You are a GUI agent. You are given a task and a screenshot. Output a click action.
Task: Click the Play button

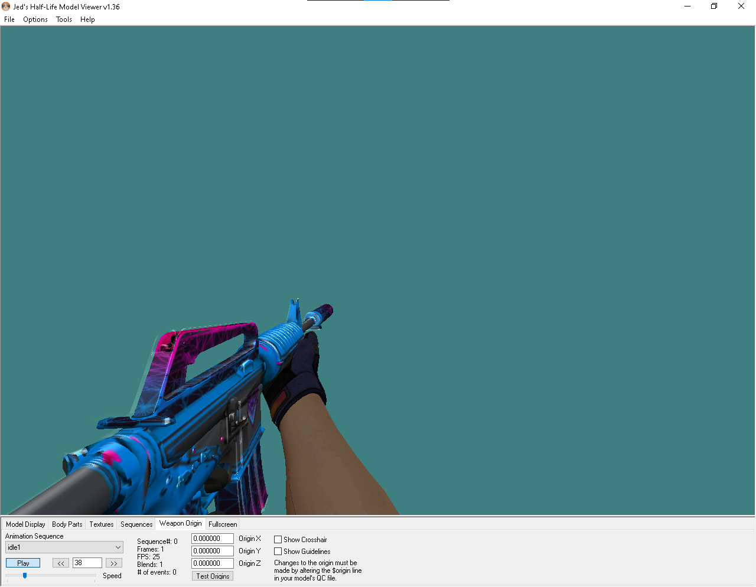(x=23, y=563)
